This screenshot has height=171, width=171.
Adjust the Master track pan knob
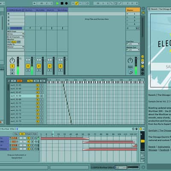[130, 61]
